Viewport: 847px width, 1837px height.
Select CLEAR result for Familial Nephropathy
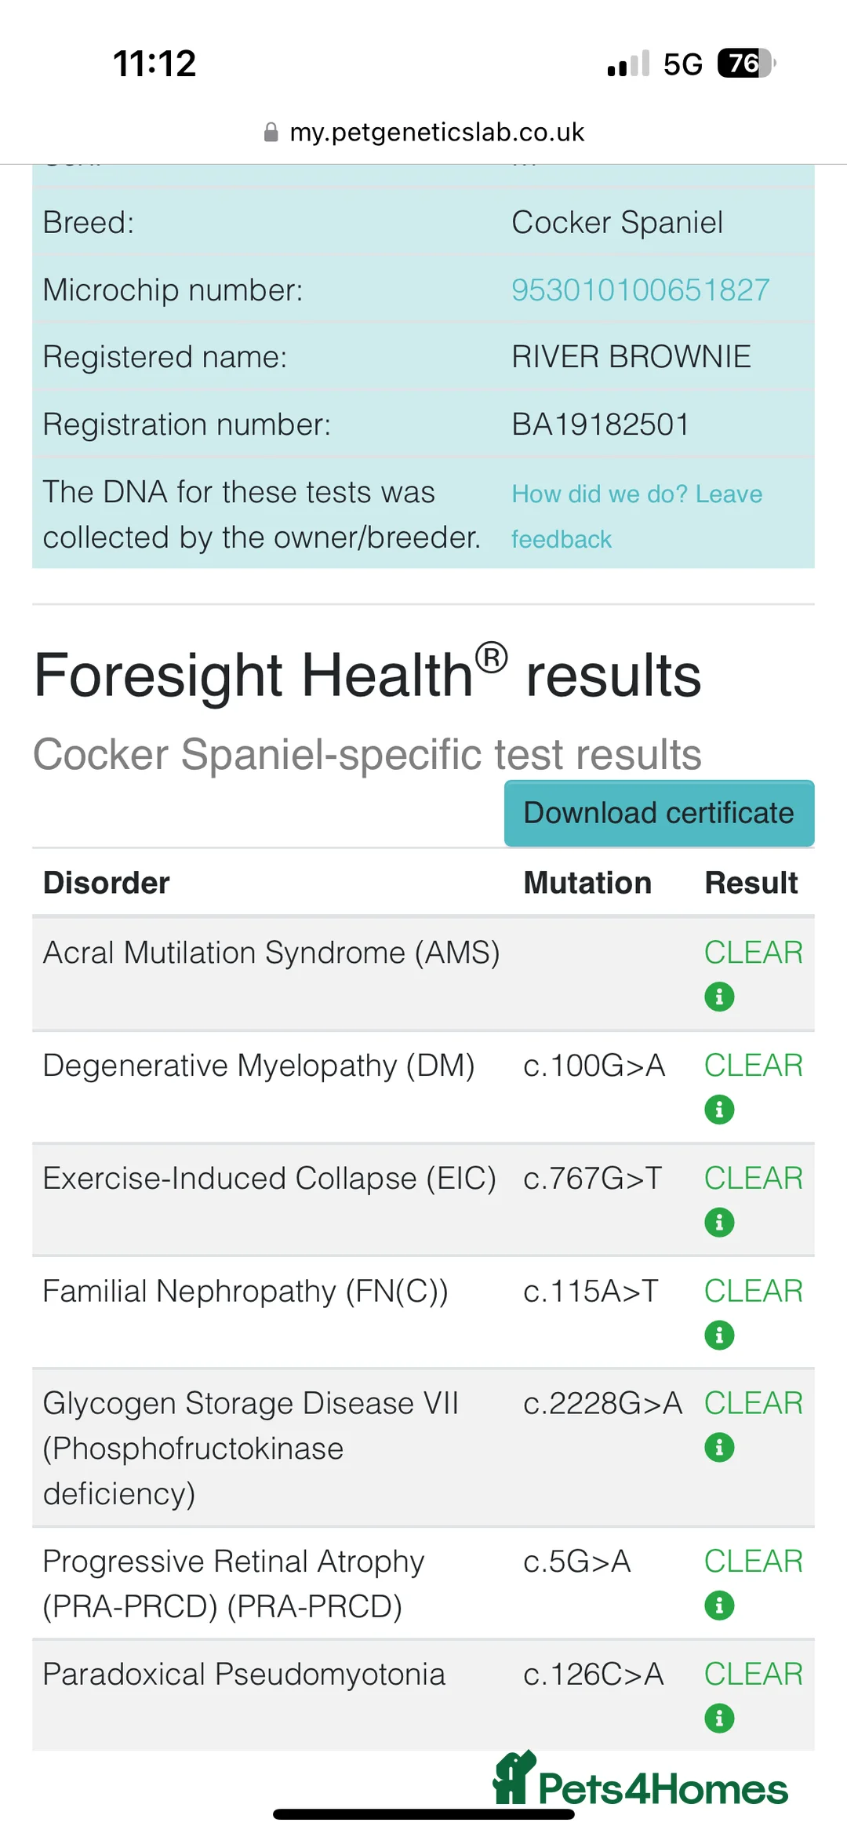(753, 1290)
